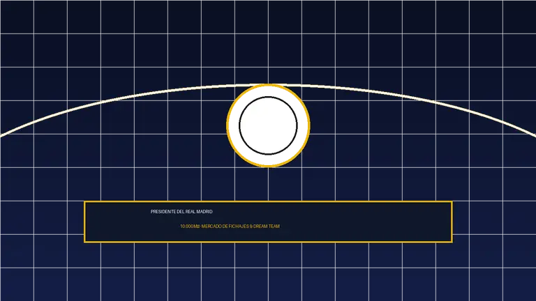Click empty banner area left of title
Image resolution: width=536 pixels, height=301 pixels.
point(117,222)
